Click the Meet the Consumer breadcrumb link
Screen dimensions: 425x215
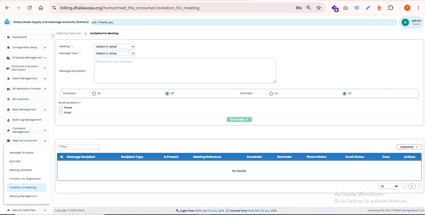pos(69,33)
